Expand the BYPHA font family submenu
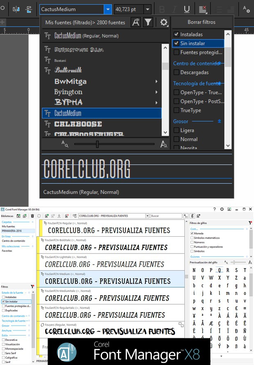Image resolution: width=254 pixels, height=365 pixels. click(156, 103)
